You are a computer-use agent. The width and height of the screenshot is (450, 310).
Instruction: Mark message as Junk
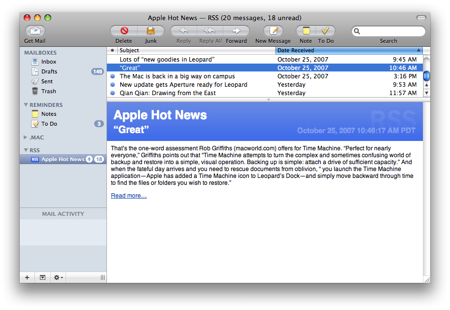pyautogui.click(x=151, y=31)
